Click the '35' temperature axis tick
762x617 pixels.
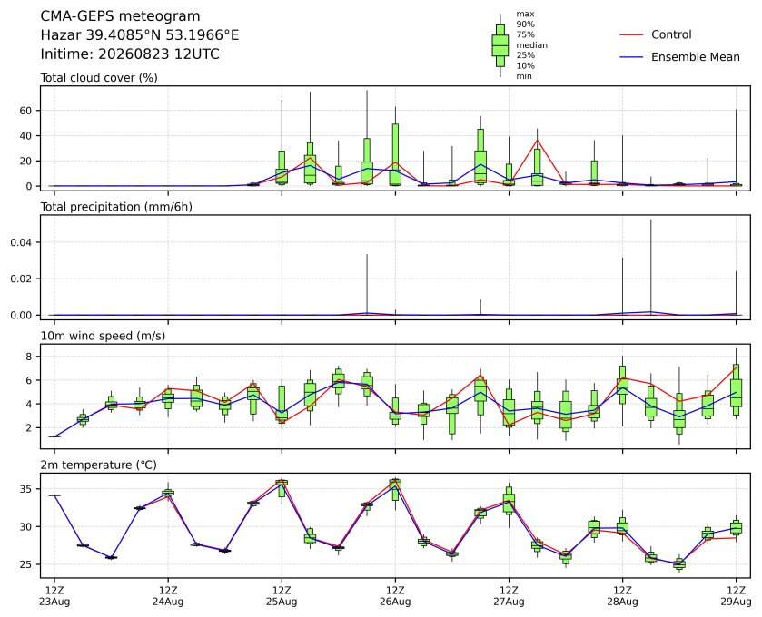coord(25,489)
